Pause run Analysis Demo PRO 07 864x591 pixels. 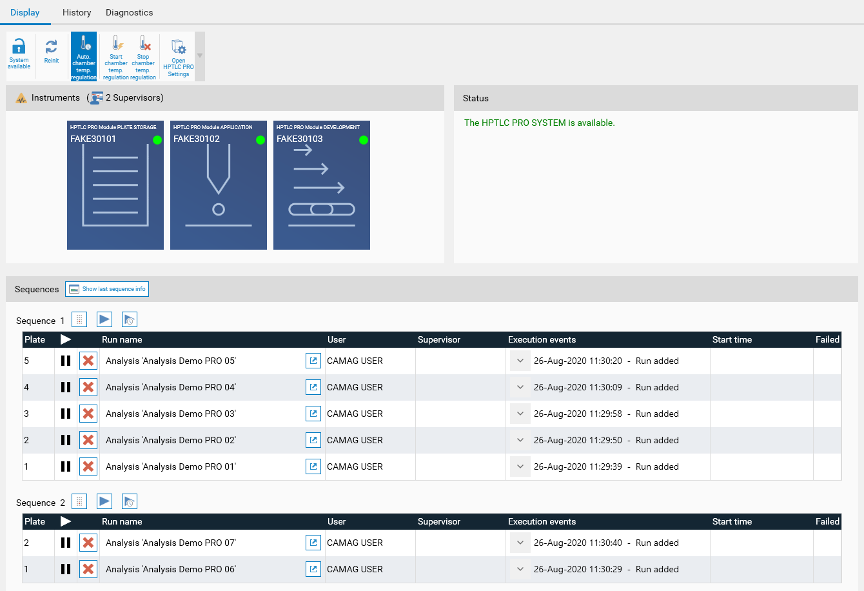(x=66, y=543)
